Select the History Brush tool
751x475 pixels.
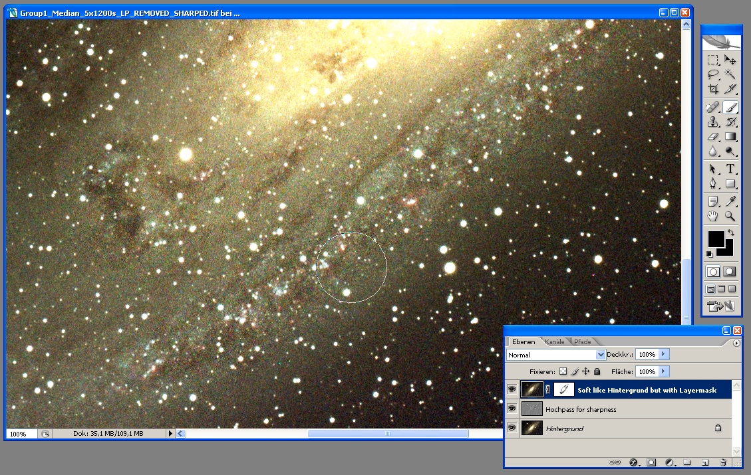tap(730, 122)
